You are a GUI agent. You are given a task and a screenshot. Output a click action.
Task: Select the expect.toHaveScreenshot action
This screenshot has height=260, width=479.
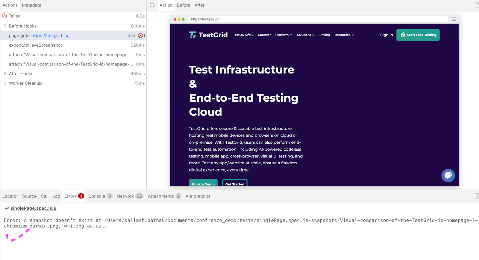coord(73,45)
